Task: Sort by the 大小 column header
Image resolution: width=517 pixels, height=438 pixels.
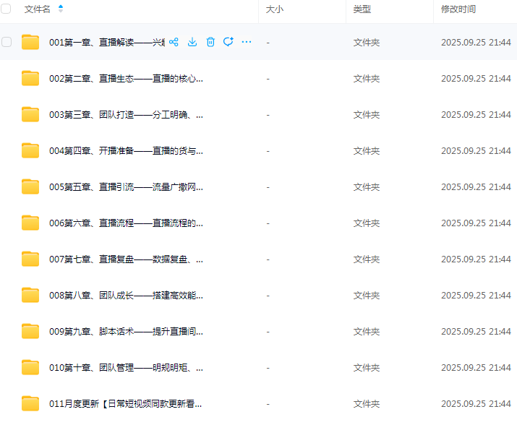Action: [275, 9]
